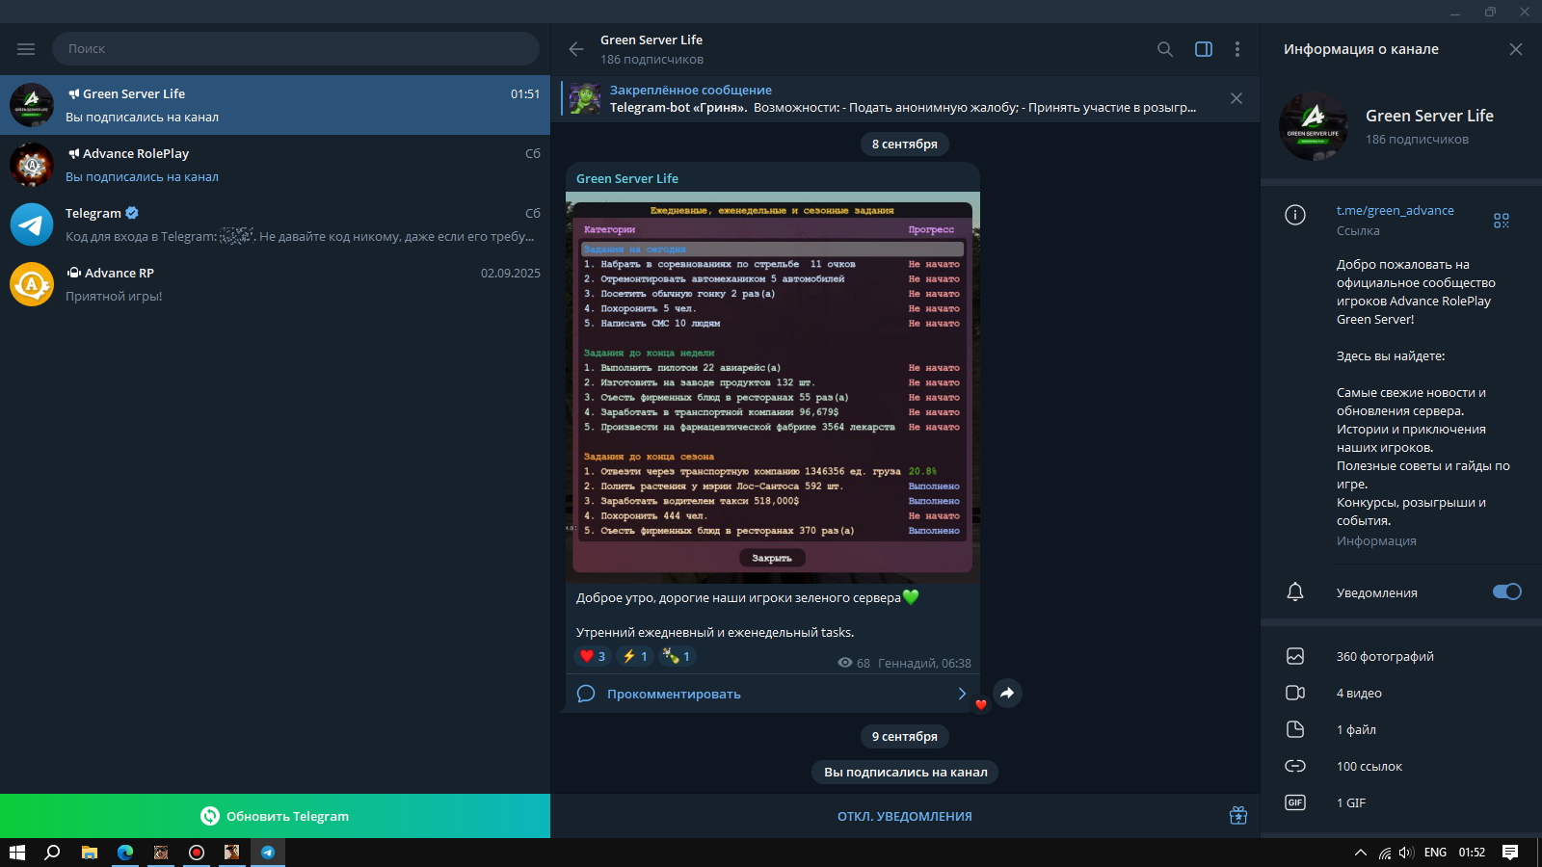The height and width of the screenshot is (867, 1542).
Task: Open Windows taskbar search
Action: pos(53,853)
